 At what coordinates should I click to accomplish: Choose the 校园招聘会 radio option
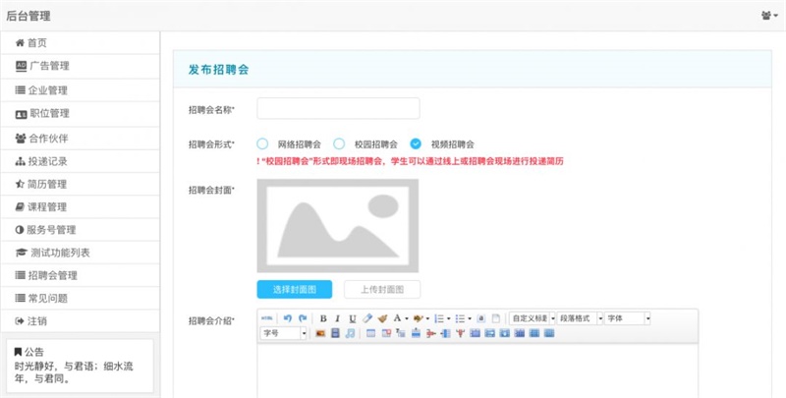(339, 143)
